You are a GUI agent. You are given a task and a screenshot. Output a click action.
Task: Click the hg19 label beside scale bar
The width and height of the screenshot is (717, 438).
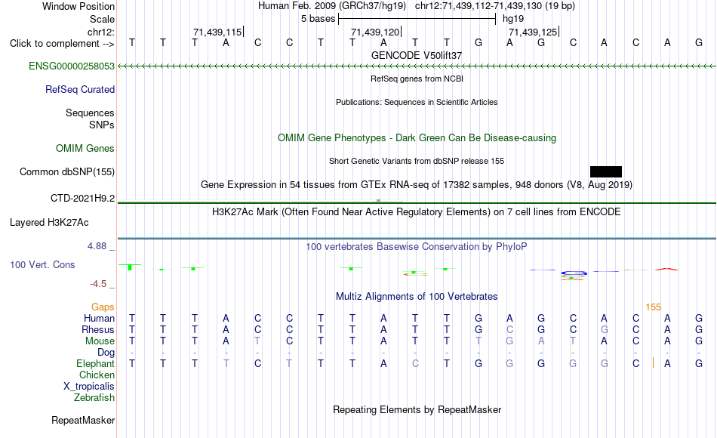click(513, 19)
